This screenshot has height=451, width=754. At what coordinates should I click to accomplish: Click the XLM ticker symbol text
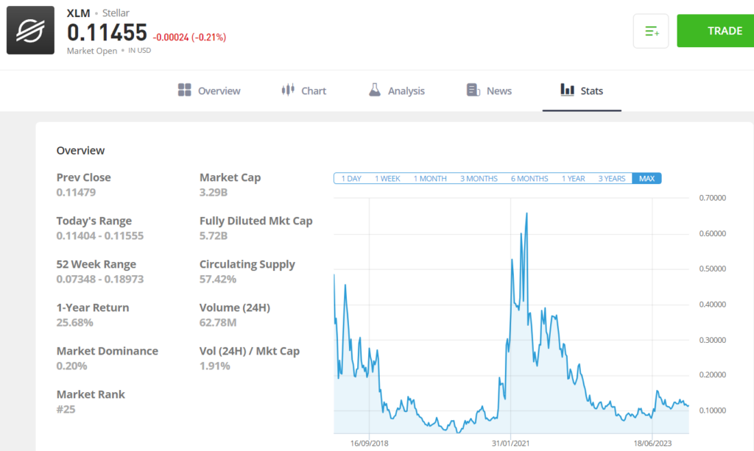pos(78,13)
